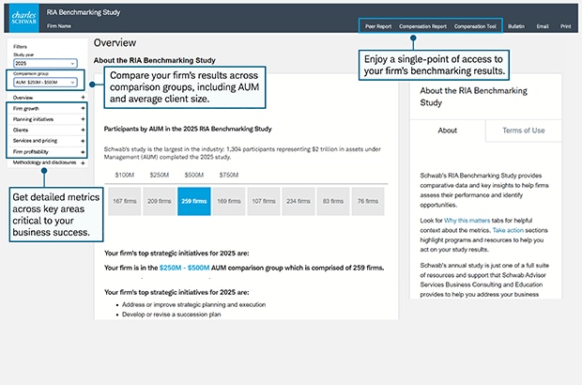The height and width of the screenshot is (385, 582).
Task: Click the Filters label in sidebar
Action: pyautogui.click(x=20, y=46)
